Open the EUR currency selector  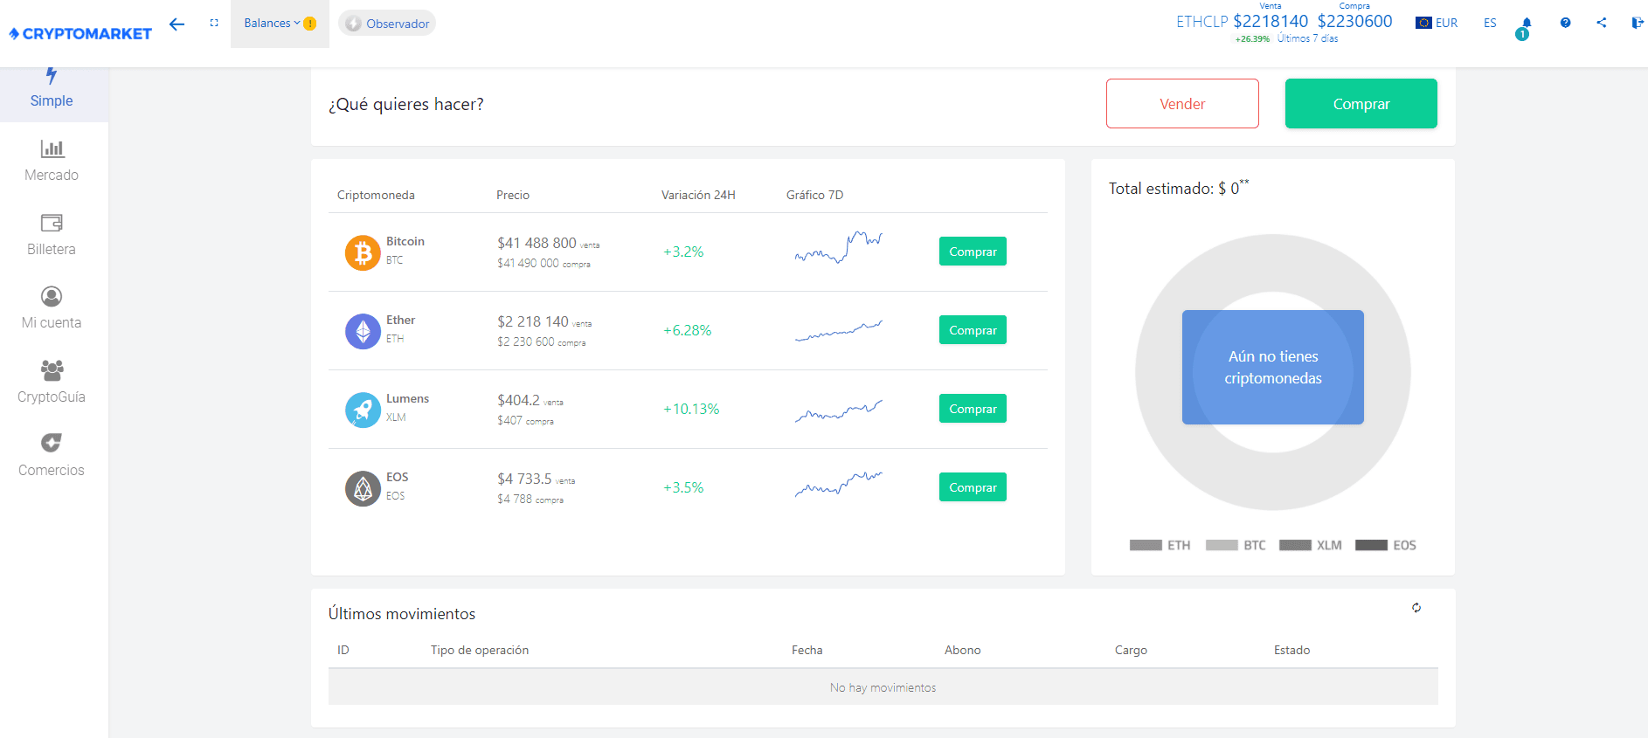click(x=1437, y=23)
